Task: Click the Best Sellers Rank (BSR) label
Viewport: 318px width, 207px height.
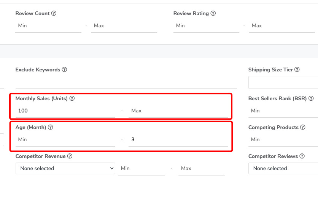Action: (x=277, y=98)
